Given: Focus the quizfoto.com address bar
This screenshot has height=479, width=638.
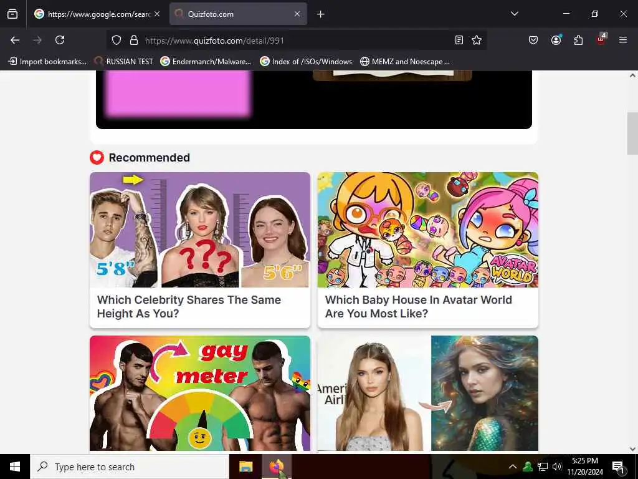Looking at the screenshot, I should tap(296, 41).
